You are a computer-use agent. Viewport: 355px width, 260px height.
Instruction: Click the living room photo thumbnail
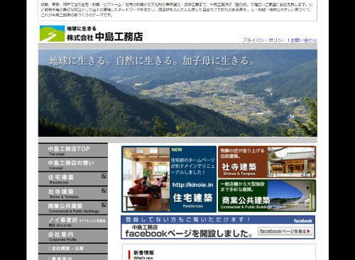pos(146,179)
